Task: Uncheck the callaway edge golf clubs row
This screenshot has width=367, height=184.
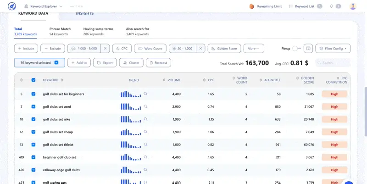Action: tap(33, 170)
